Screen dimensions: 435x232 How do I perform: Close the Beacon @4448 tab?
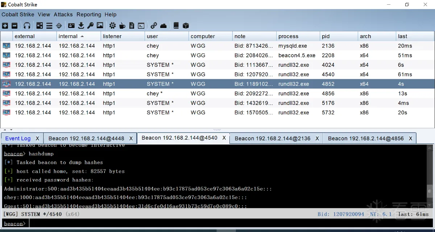[x=131, y=138]
